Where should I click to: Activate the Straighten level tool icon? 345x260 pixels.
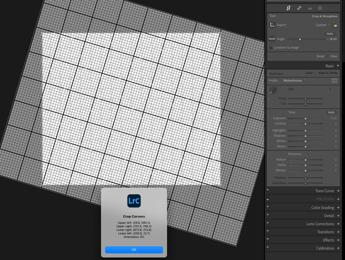tap(272, 39)
